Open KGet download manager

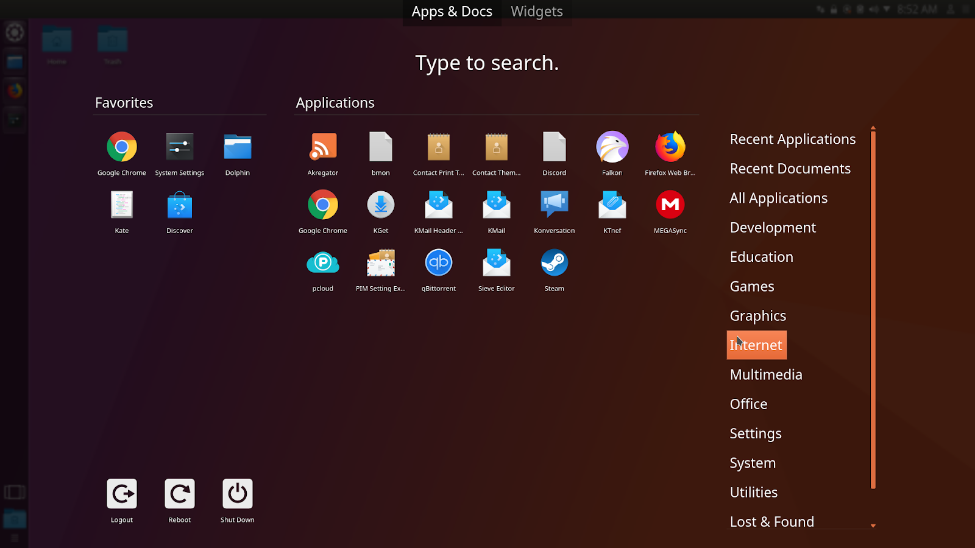coord(380,211)
